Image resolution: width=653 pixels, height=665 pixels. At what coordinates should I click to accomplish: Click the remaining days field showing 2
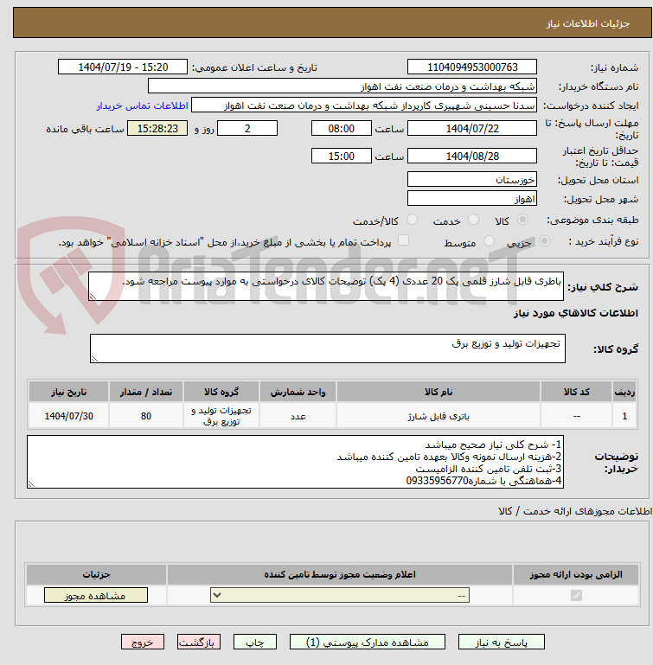coord(247,129)
